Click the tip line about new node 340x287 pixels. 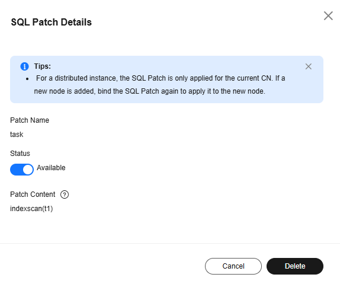point(149,91)
